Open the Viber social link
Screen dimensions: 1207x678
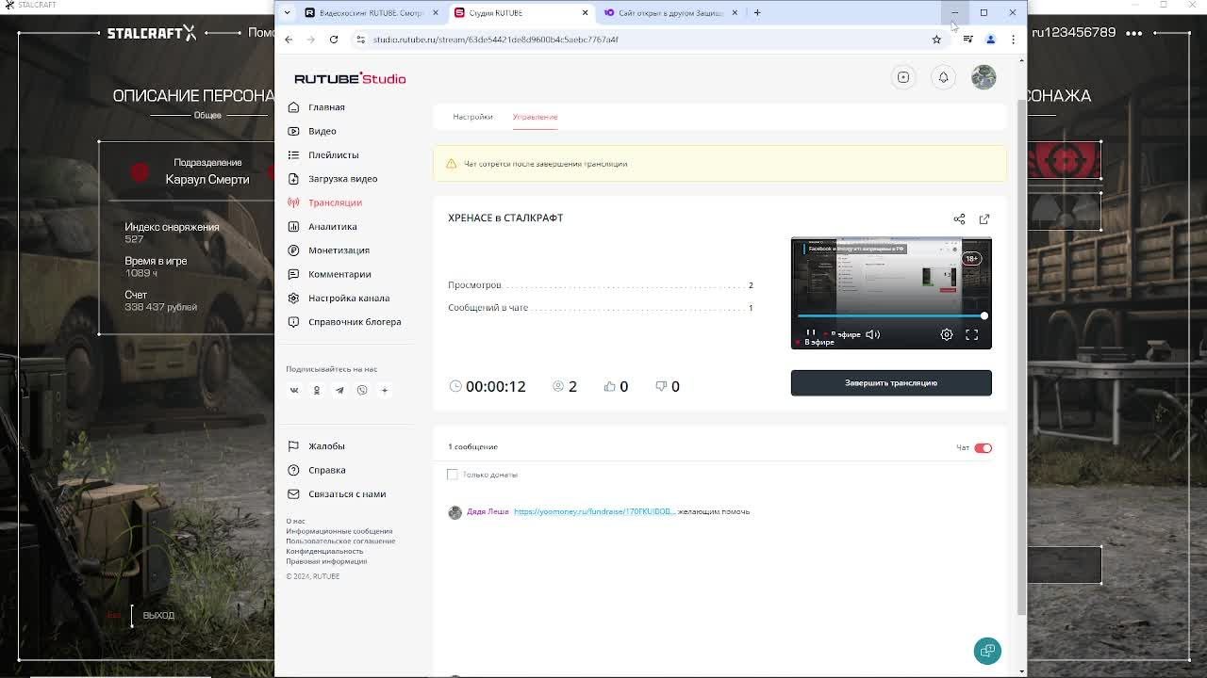[x=362, y=390]
